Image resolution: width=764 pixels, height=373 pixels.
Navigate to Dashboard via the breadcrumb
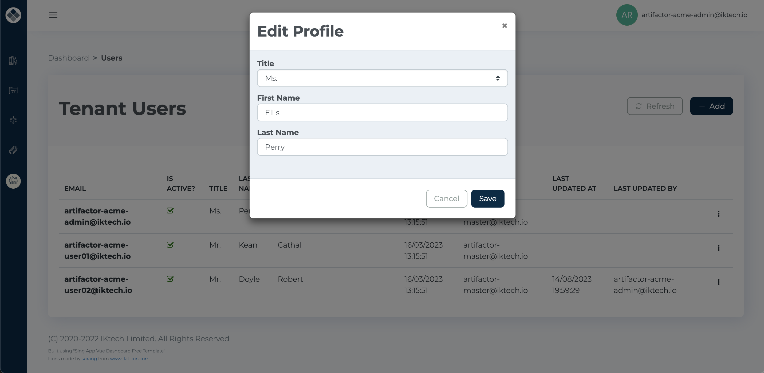69,58
